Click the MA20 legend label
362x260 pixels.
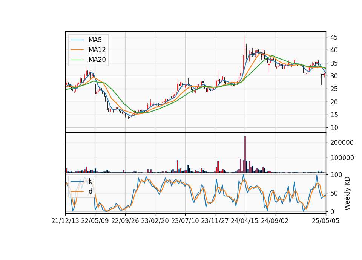(97, 60)
